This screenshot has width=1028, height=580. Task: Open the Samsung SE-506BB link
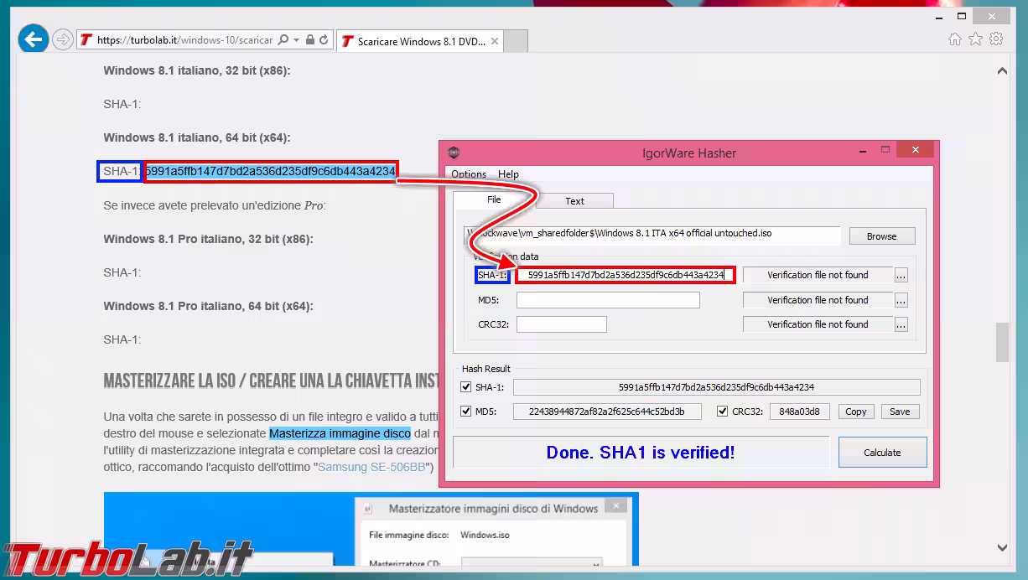[372, 467]
